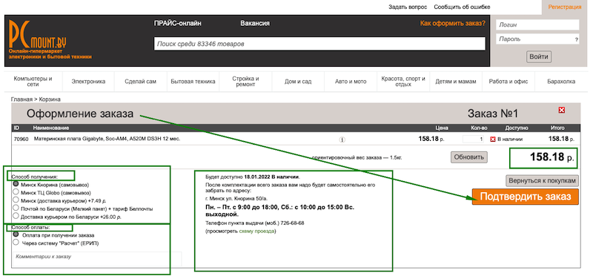Click Как оформить заказ? link
593x279 pixels.
click(x=452, y=24)
